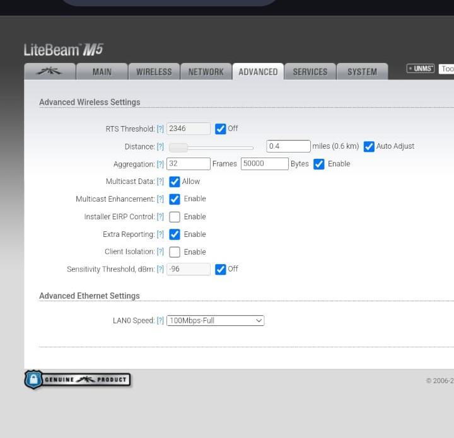Screen dimensions: 454x438
Task: Open help for RTS Threshold
Action: click(160, 129)
